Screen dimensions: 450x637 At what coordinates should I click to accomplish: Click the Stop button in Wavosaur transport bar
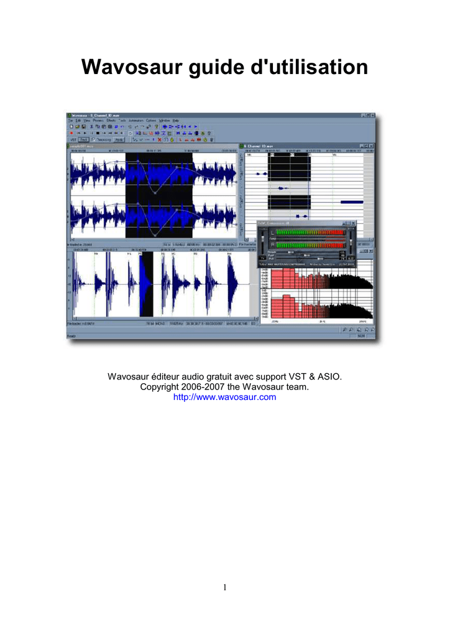tap(98, 133)
